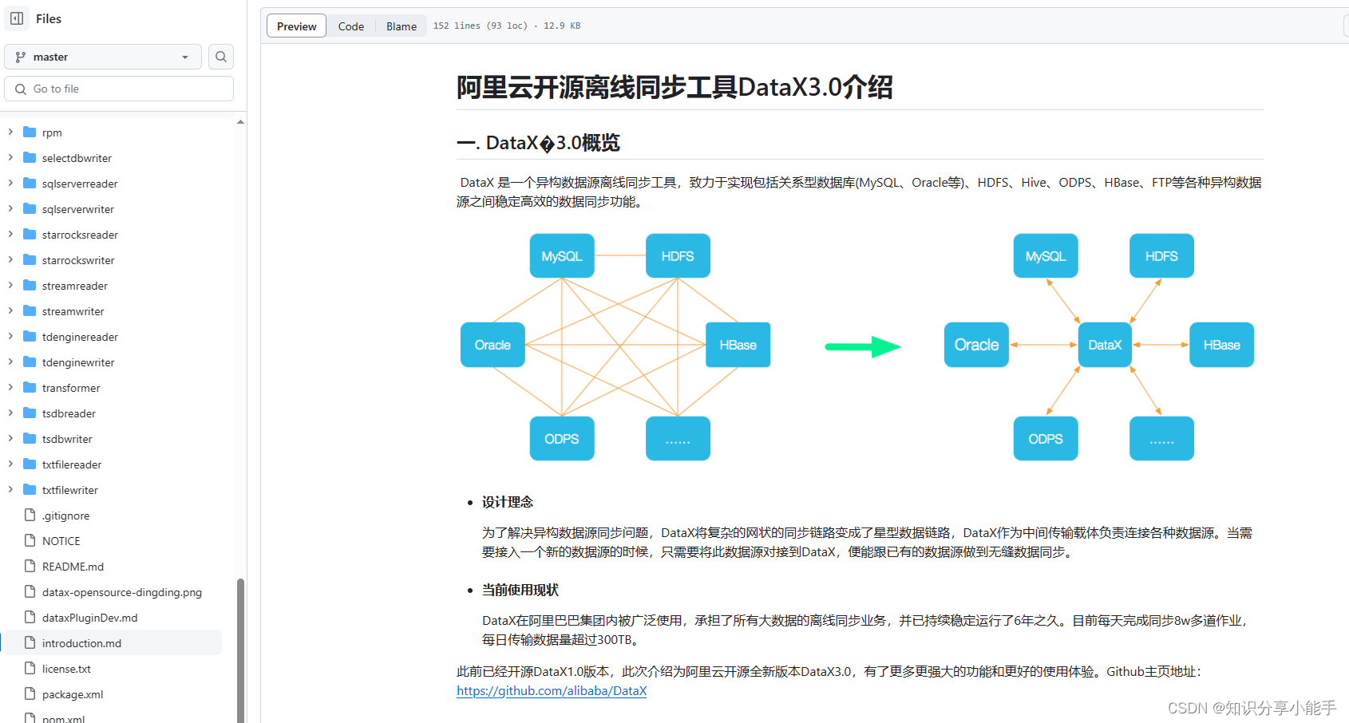Image resolution: width=1349 pixels, height=723 pixels.
Task: Click the 阿里云开源离线同步工具DataX3.0介绍 title
Action: tap(674, 87)
